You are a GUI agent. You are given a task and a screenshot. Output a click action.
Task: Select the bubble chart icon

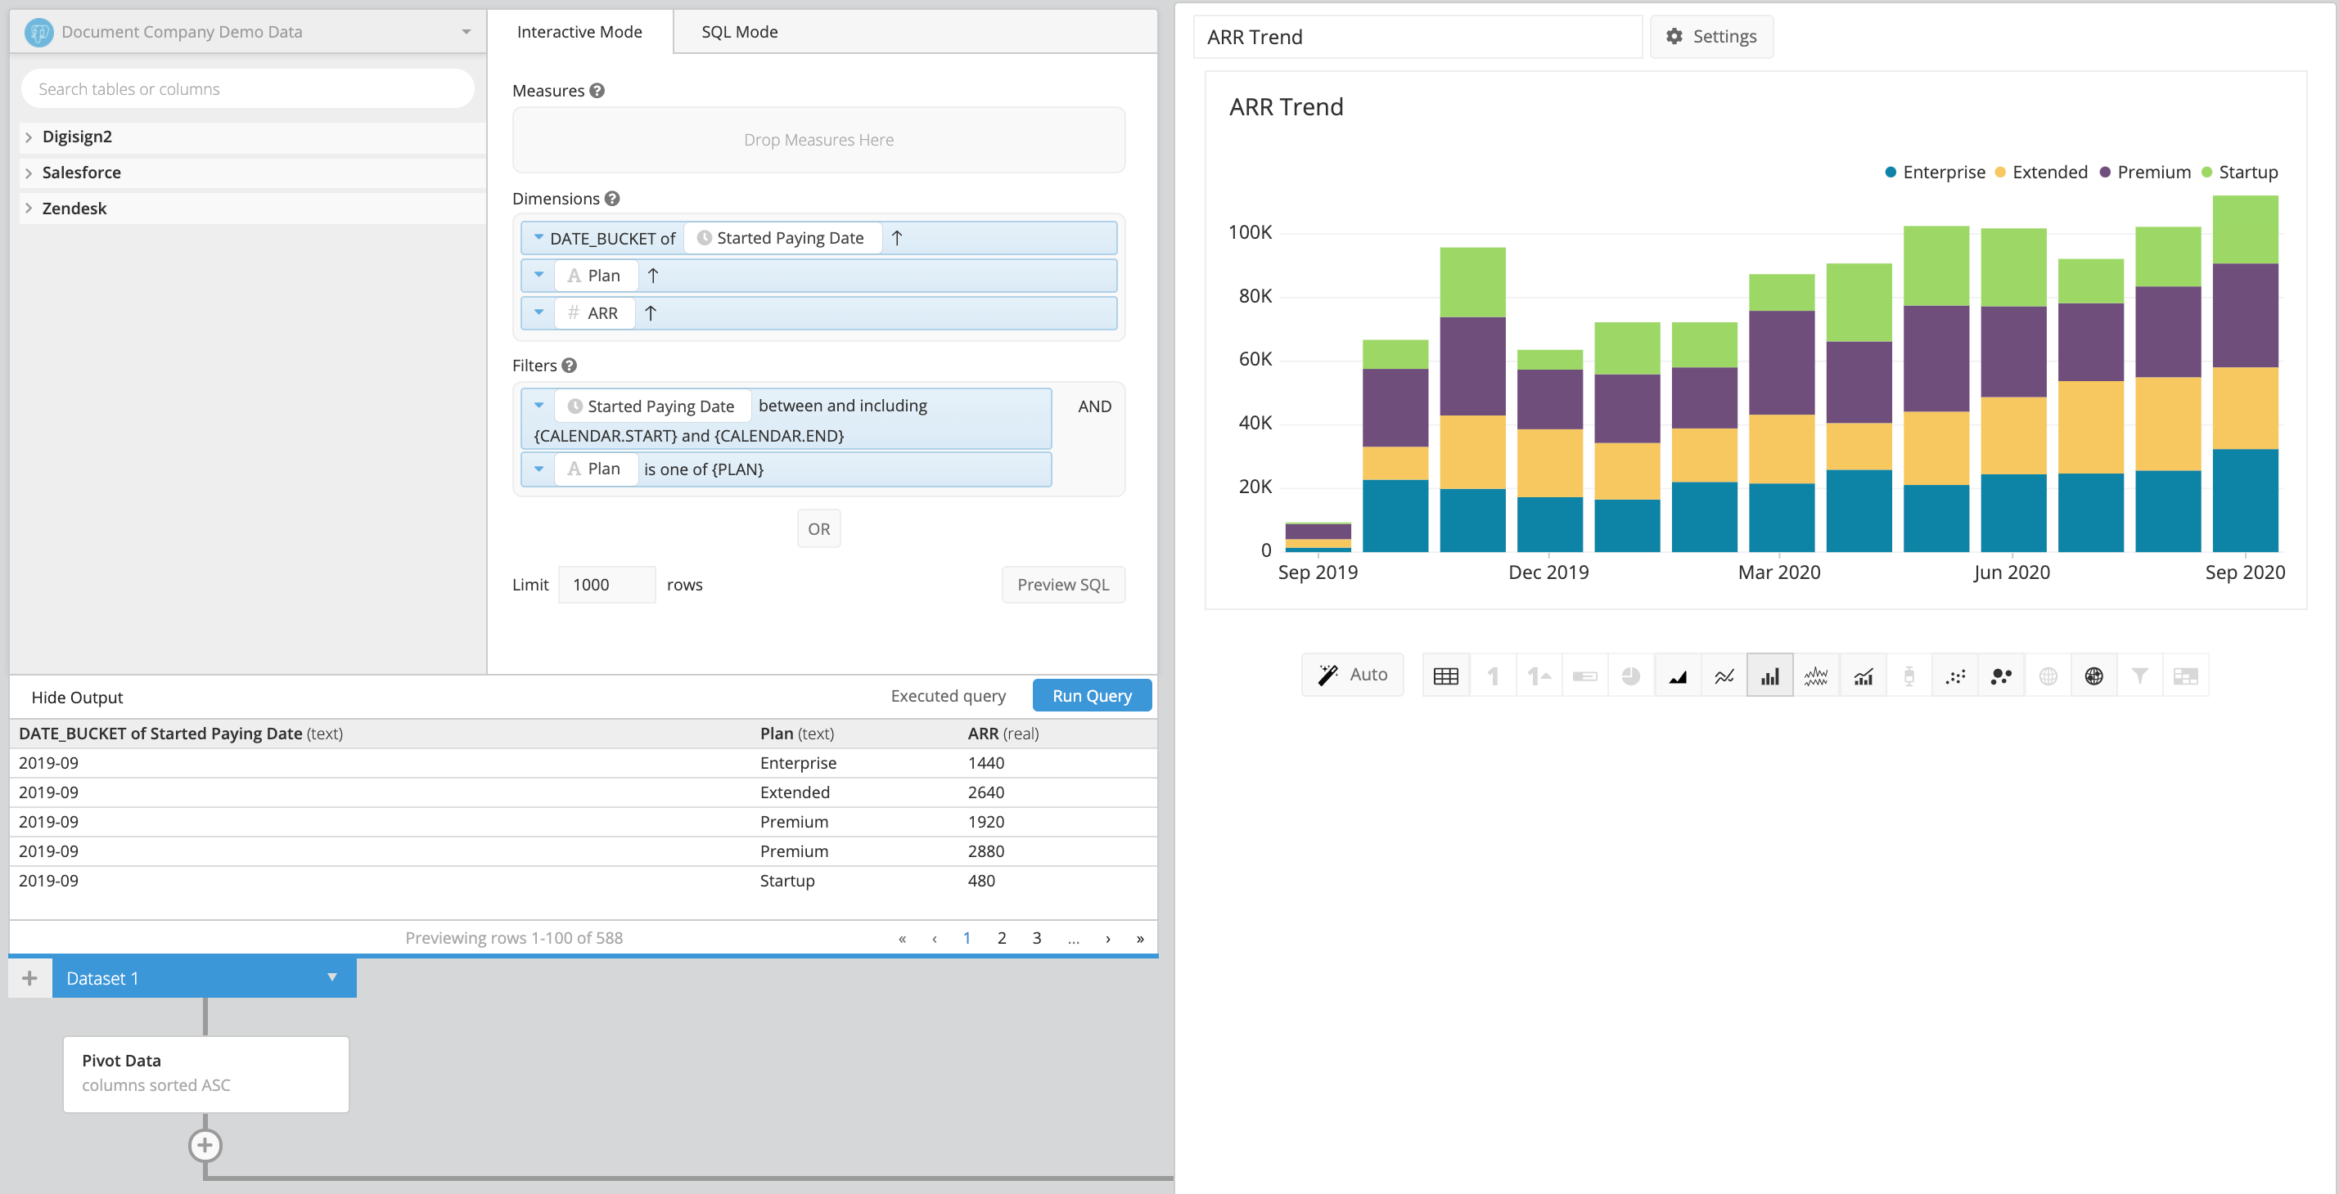click(2001, 676)
